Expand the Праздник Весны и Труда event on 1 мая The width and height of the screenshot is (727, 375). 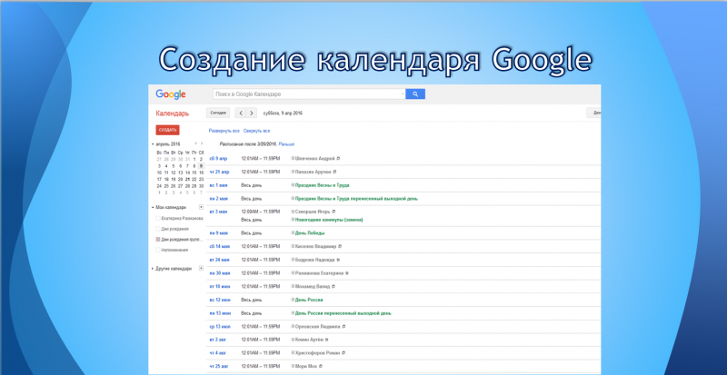pos(293,185)
